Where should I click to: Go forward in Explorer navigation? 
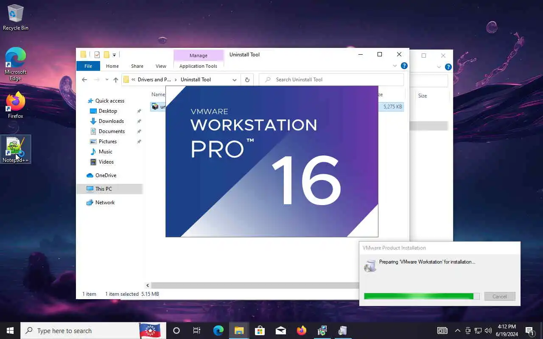pos(97,80)
